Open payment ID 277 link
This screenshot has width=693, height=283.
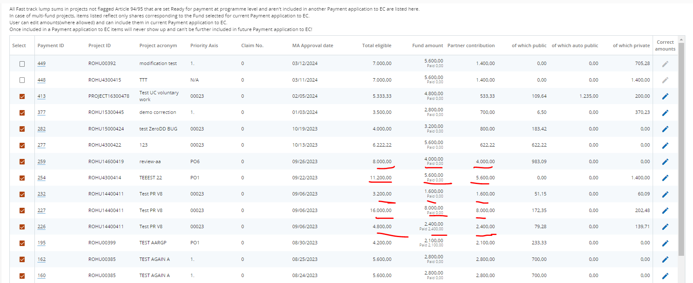click(x=41, y=145)
